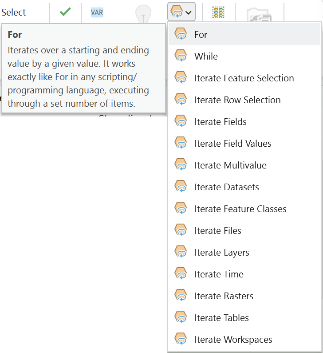The width and height of the screenshot is (323, 353).
Task: Click the VAR variable toolbar icon
Action: click(97, 12)
